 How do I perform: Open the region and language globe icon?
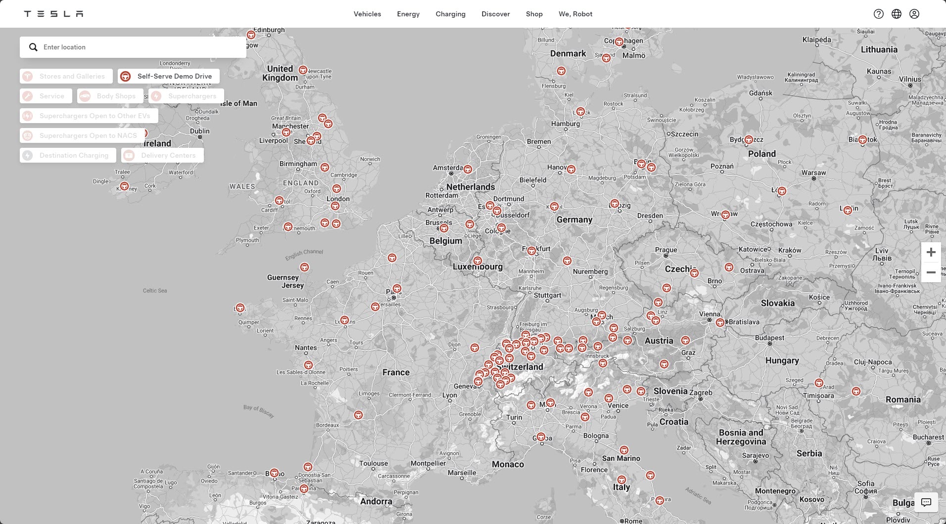coord(896,14)
